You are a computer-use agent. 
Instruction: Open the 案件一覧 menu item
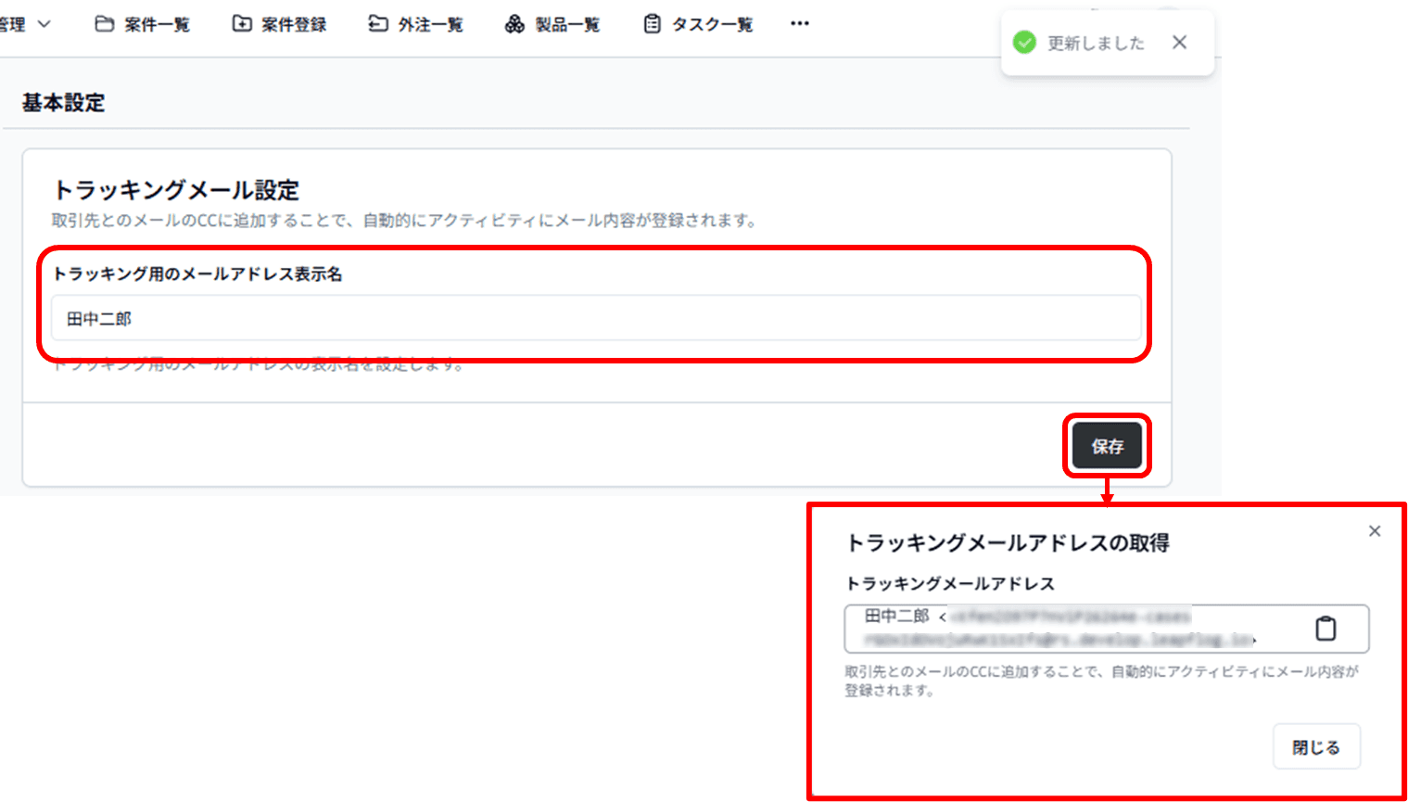156,24
